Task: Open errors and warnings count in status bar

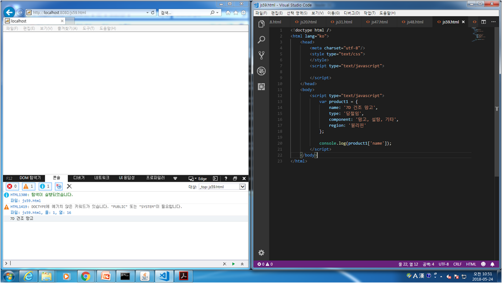Action: (x=265, y=264)
